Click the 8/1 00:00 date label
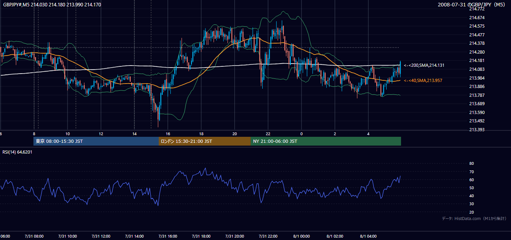The height and width of the screenshot is (240, 511). coord(301,236)
